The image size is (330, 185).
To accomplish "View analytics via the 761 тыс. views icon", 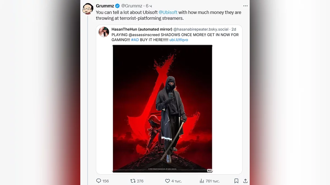I will click(x=202, y=181).
